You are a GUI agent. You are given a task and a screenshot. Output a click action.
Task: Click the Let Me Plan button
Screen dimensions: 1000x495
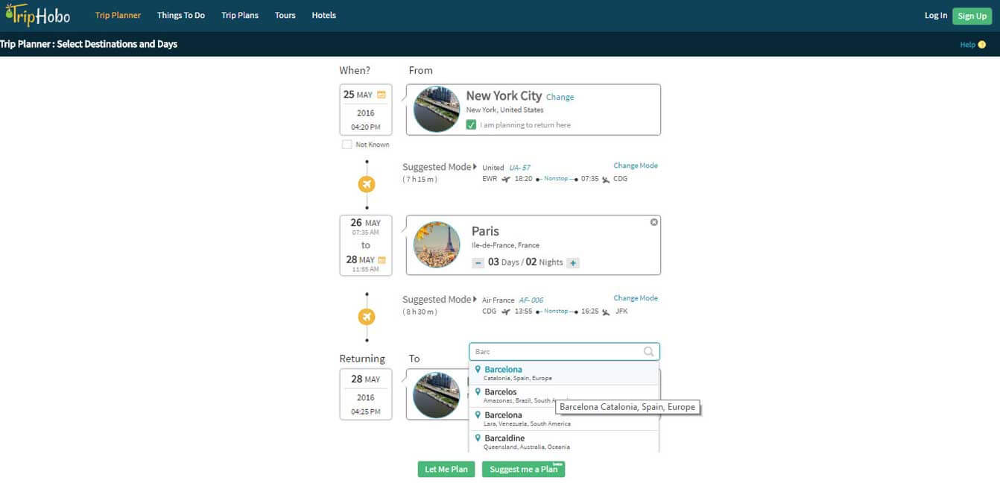click(446, 469)
